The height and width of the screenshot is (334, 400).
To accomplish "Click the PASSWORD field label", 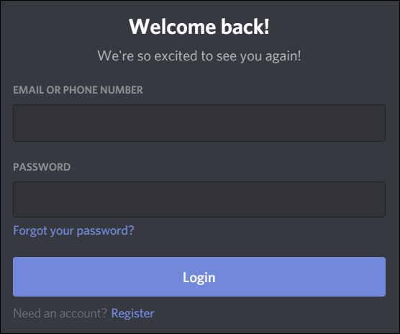I will tap(42, 167).
